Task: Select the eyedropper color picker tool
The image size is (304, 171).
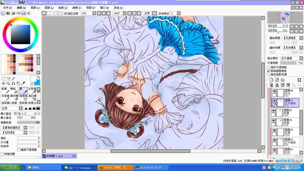Action: (x=23, y=83)
